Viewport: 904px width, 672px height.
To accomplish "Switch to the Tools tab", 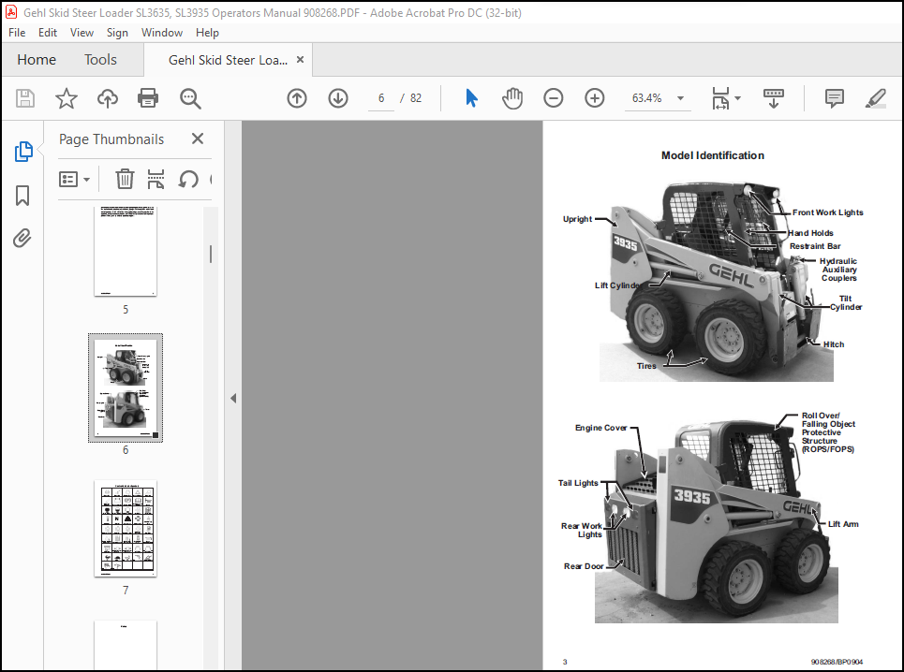I will 100,60.
